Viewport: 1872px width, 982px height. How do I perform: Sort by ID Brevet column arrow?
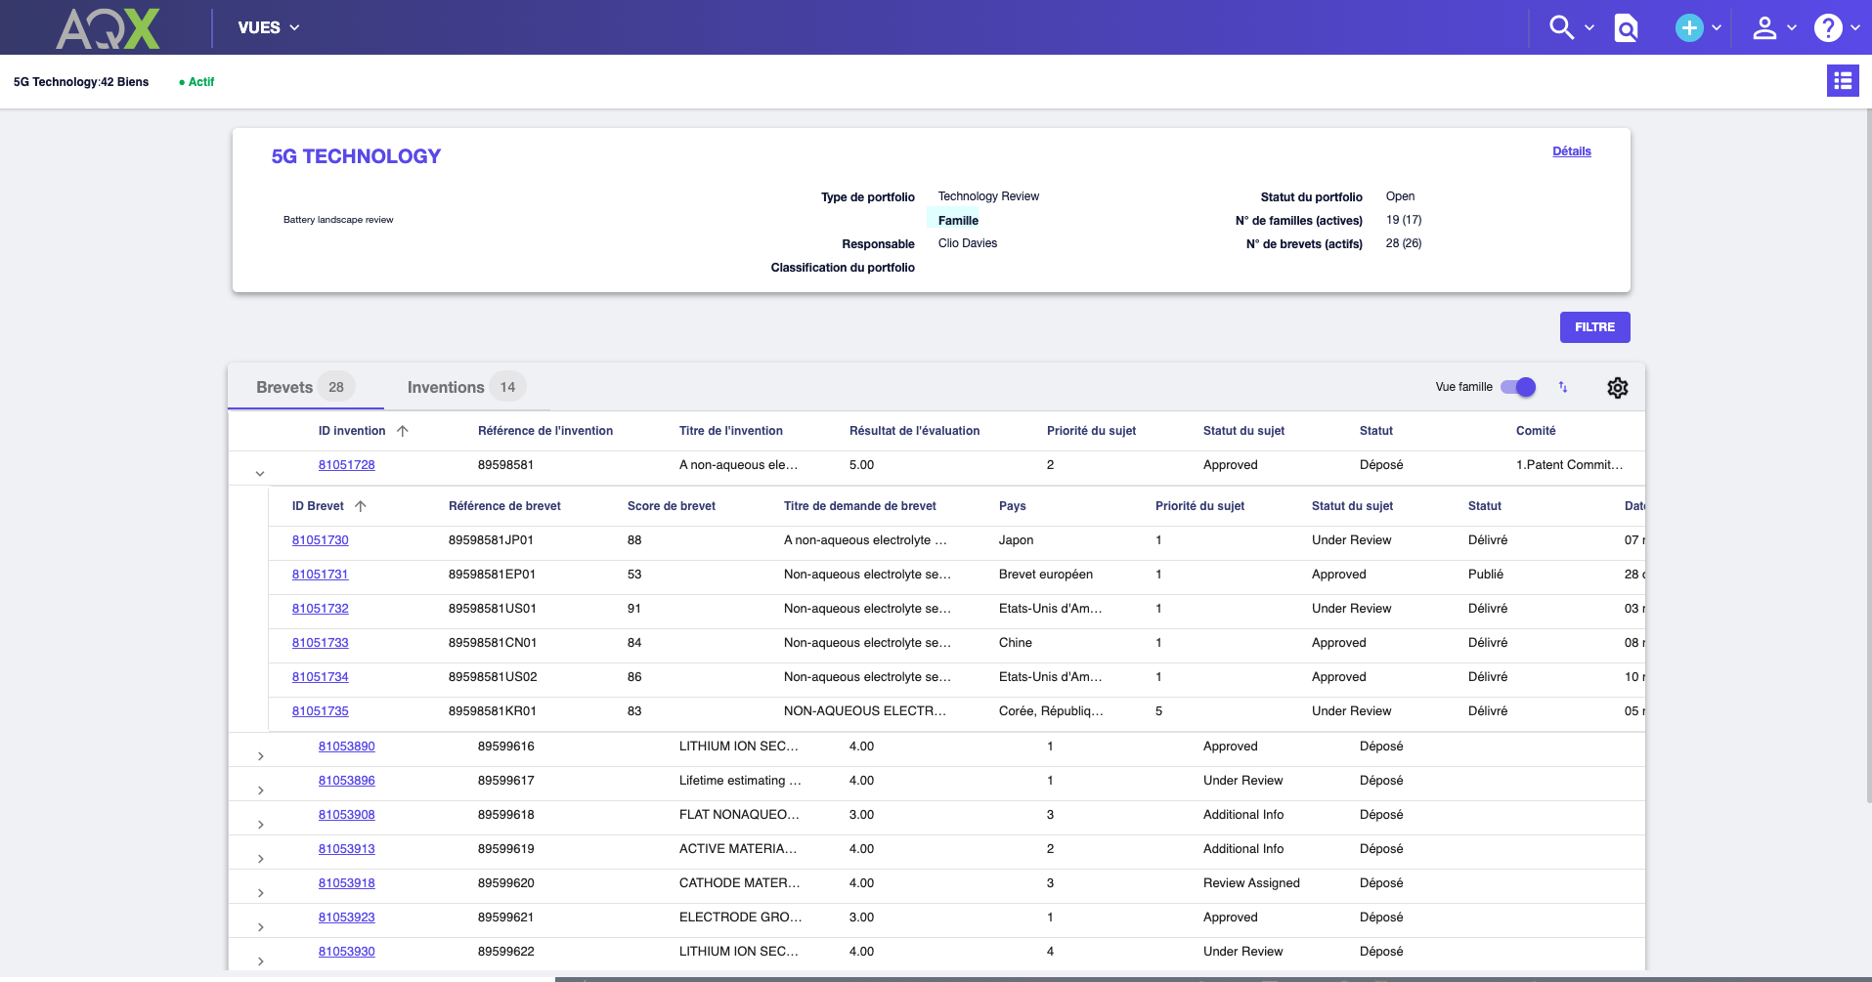pyautogui.click(x=361, y=506)
